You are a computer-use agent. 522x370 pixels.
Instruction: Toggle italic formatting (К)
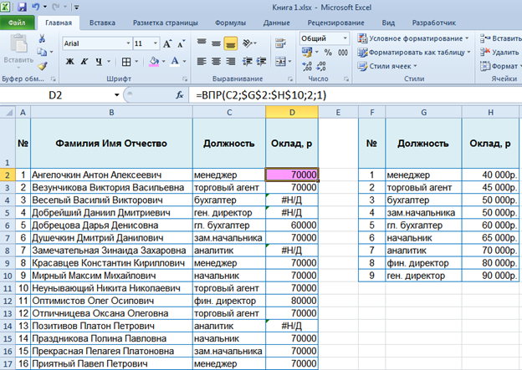click(x=84, y=61)
